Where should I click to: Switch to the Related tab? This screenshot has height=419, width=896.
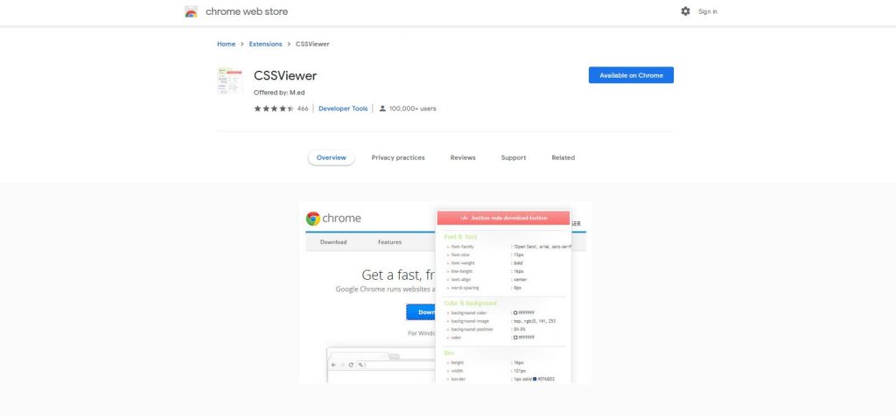[563, 157]
